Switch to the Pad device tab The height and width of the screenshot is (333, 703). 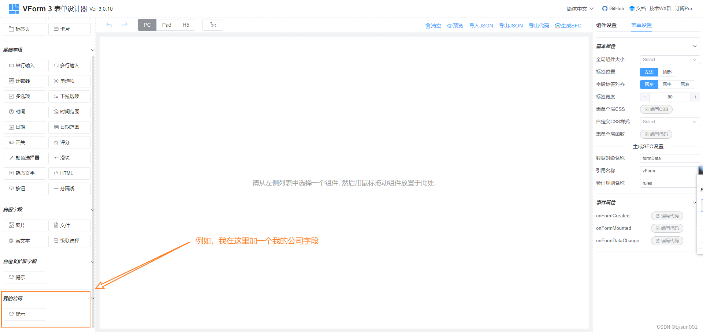pos(166,25)
